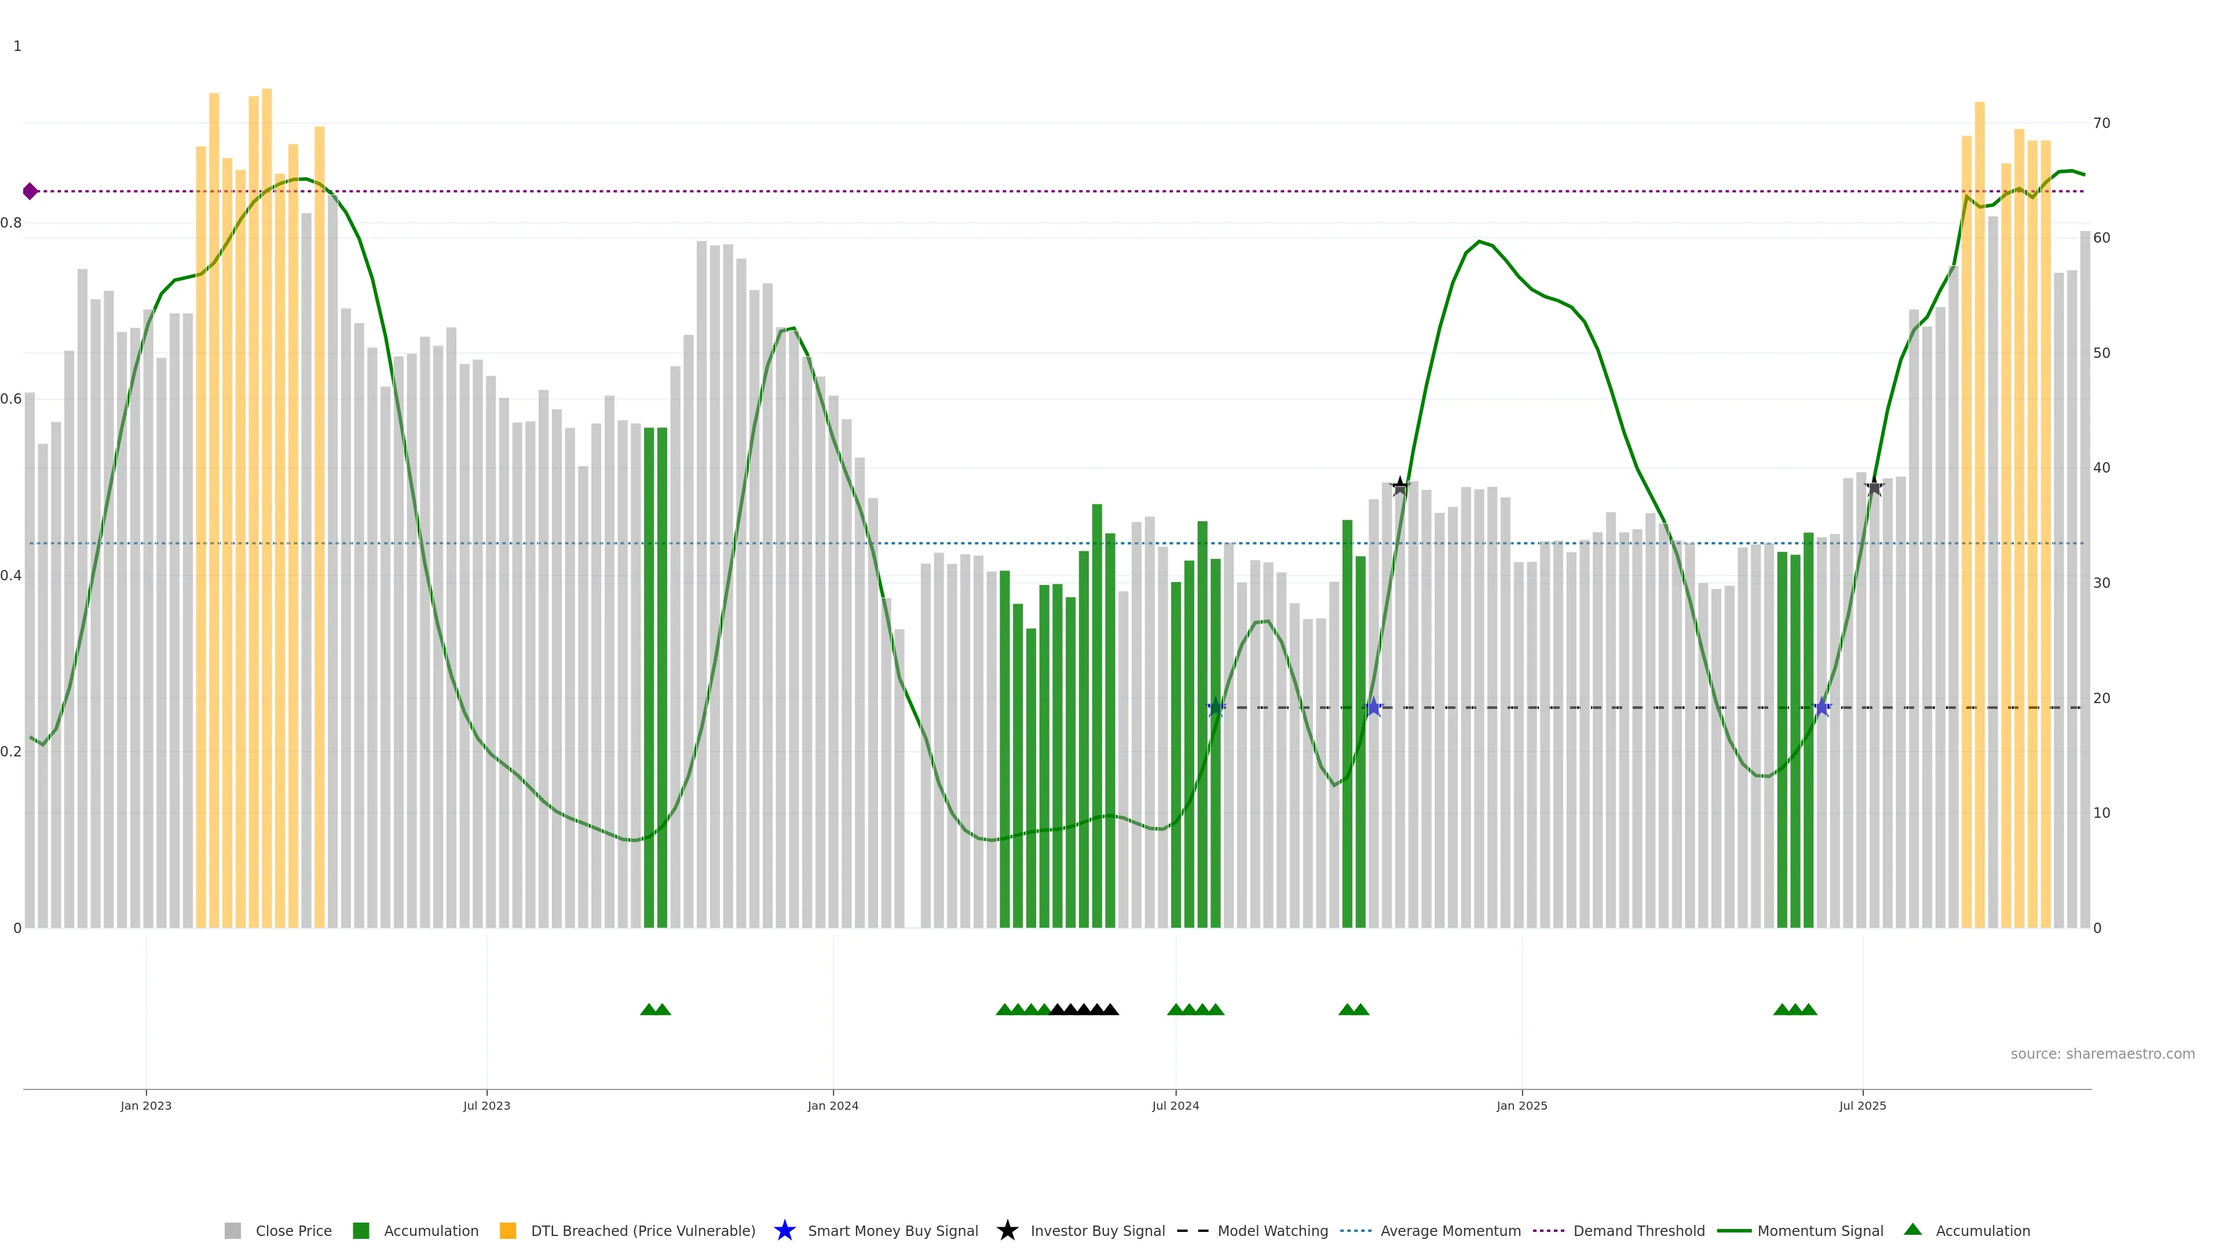This screenshot has height=1251, width=2224.
Task: Click the black triangle markers below chart
Action: click(x=1084, y=1009)
